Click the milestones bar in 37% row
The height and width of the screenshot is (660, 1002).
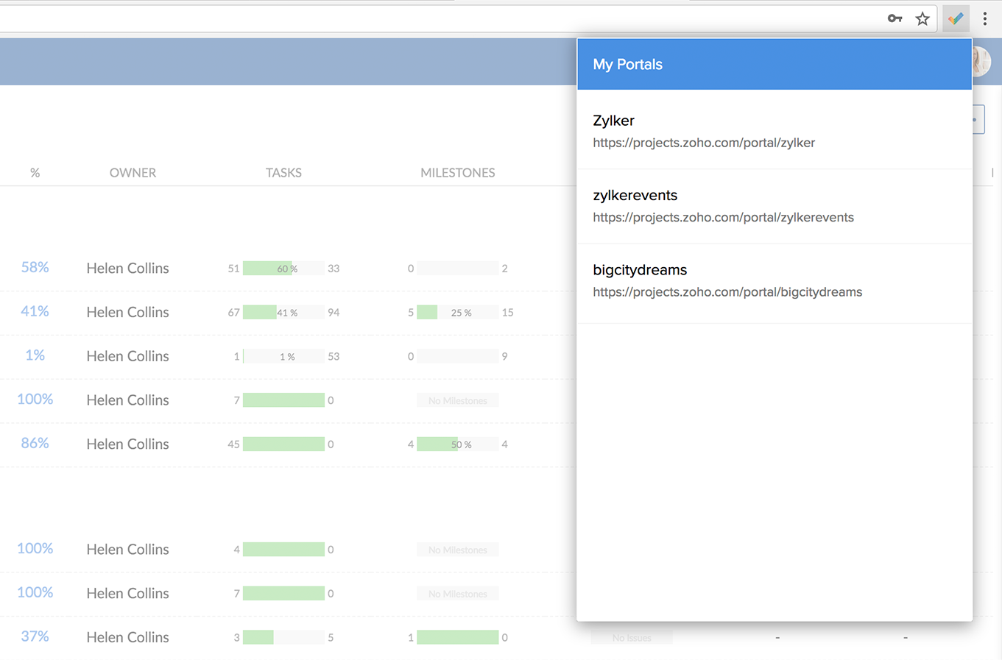click(x=458, y=638)
